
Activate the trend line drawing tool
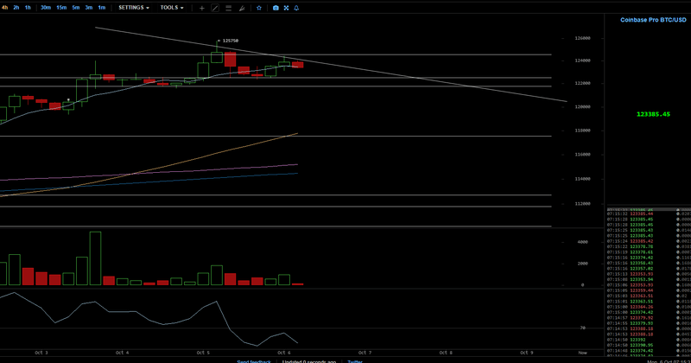pos(215,8)
